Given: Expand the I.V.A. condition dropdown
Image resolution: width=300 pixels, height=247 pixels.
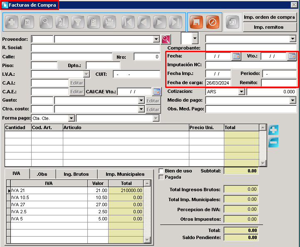Looking at the screenshot, I should 87,74.
